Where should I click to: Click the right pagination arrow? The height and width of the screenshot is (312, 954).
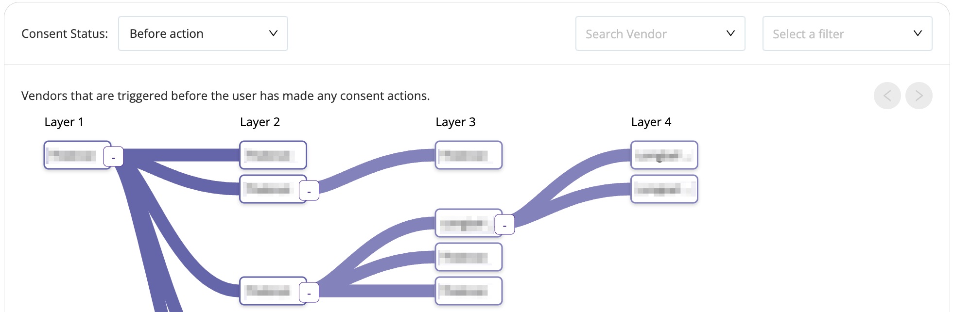coord(919,96)
